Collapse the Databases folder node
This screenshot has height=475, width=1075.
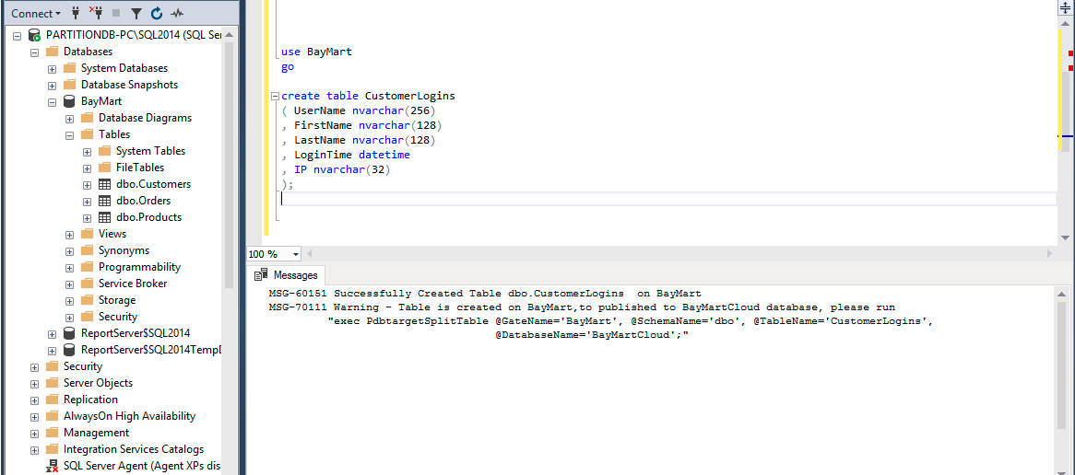(x=34, y=52)
